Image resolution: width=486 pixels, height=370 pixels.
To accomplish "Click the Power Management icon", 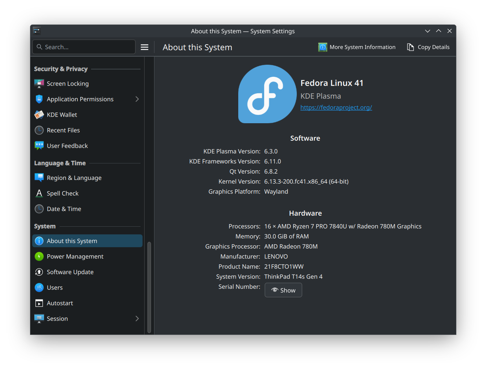I will coord(39,257).
